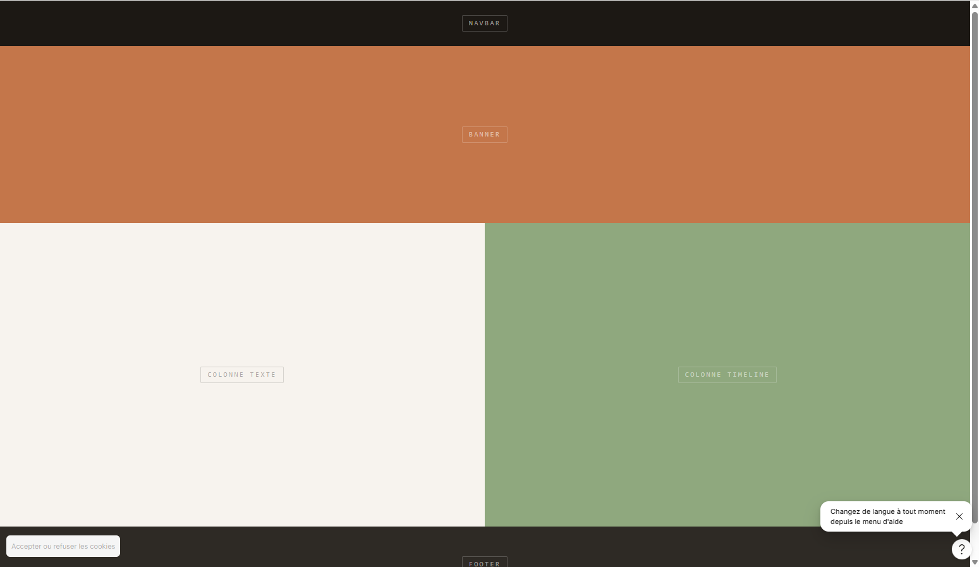Viewport: 979px width, 567px height.
Task: Open Accepter ou refuser les cookies
Action: 63,546
